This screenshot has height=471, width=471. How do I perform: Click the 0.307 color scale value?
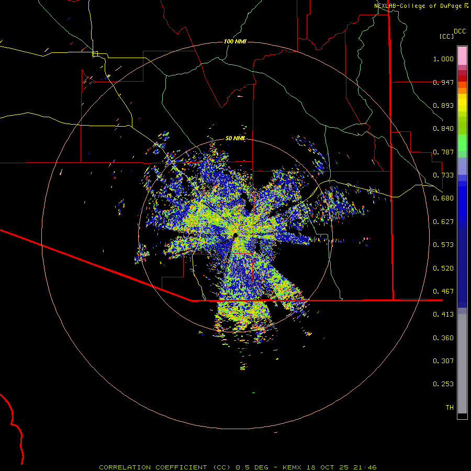(x=443, y=361)
